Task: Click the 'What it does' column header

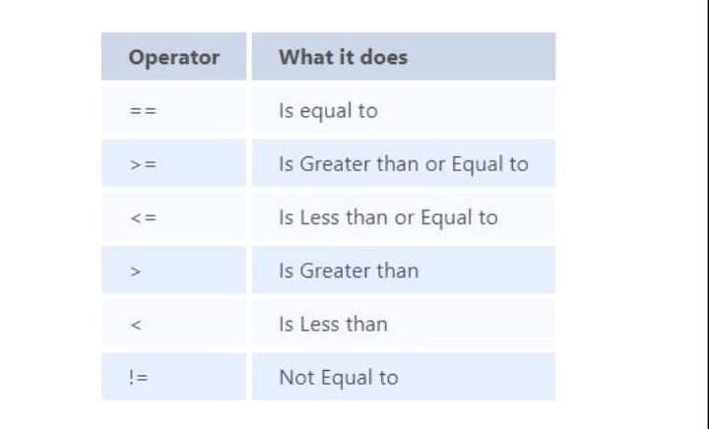Action: [x=343, y=57]
